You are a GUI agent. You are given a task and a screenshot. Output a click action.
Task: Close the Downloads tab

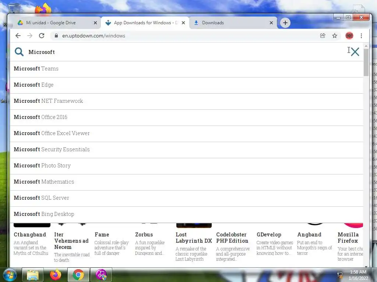271,23
